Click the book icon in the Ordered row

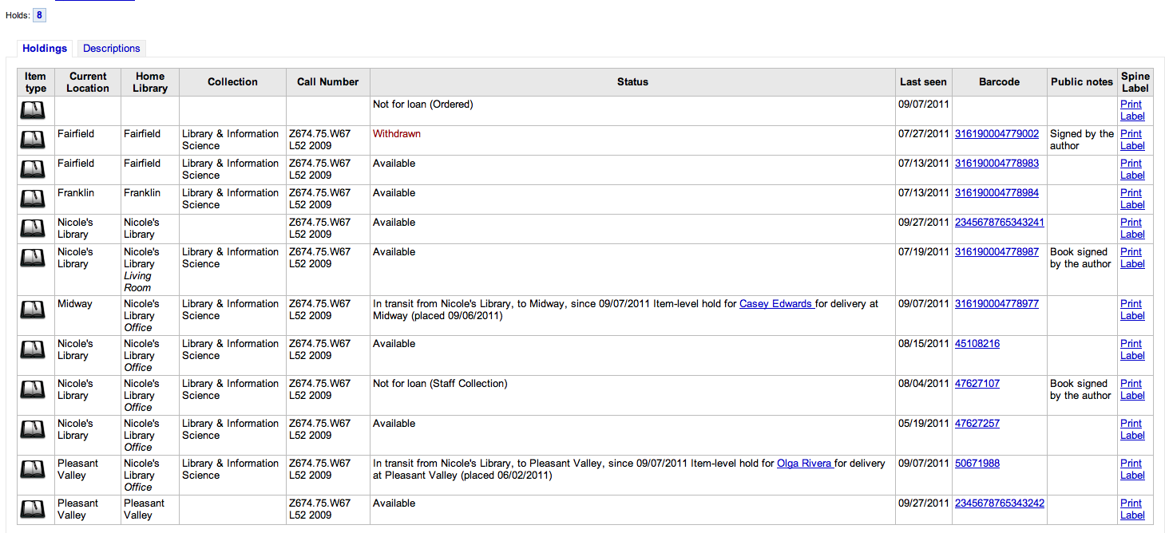click(33, 111)
